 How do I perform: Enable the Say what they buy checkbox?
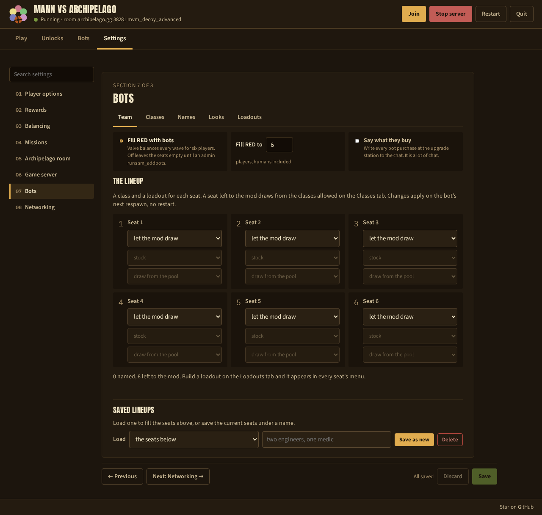[x=357, y=141]
